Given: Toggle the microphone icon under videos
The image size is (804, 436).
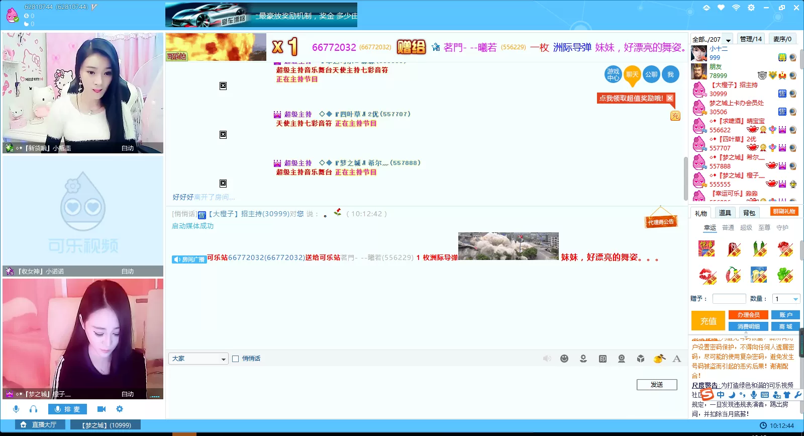Looking at the screenshot, I should click(x=16, y=409).
